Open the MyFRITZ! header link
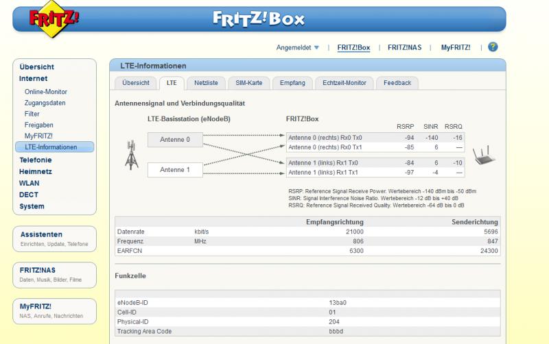The image size is (549, 344). point(456,47)
